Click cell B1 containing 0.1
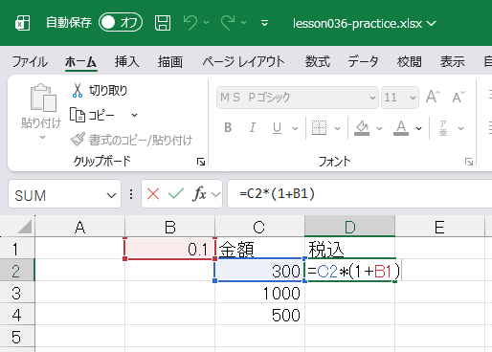The height and width of the screenshot is (352, 492). coord(169,248)
